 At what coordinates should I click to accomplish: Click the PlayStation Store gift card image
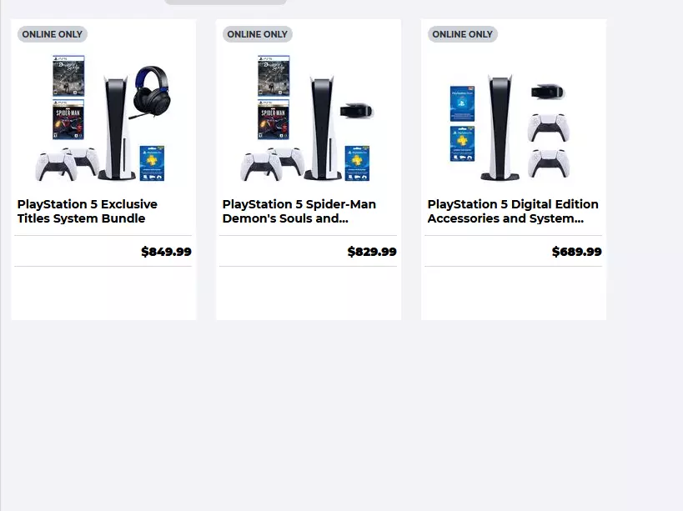462,103
